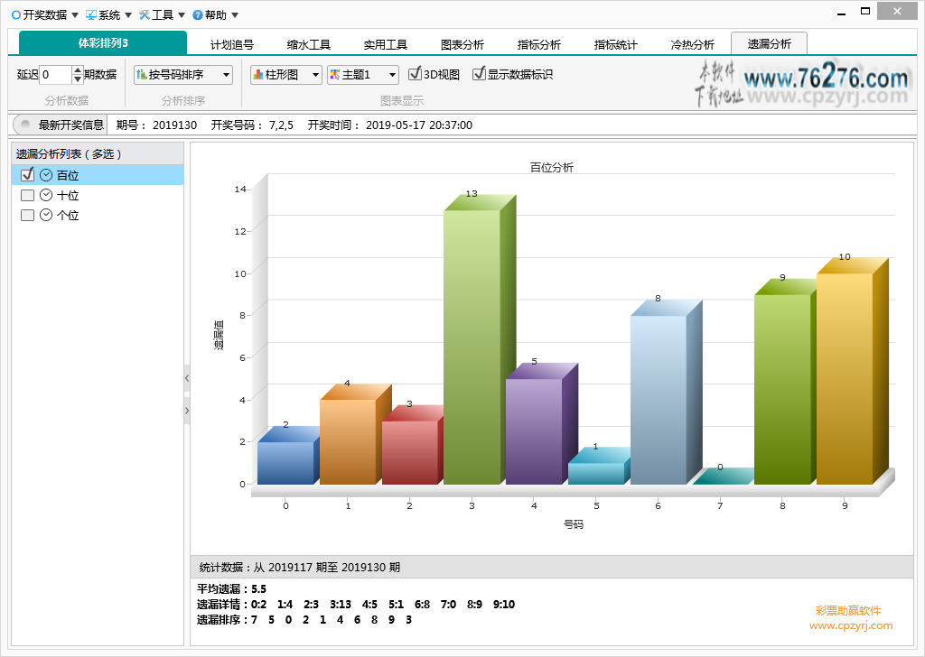This screenshot has height=657, width=925.
Task: Click the red bar for number 2
Action: point(410,452)
